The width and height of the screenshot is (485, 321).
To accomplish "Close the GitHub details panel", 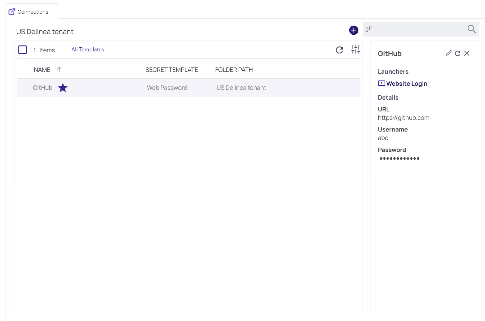I will pos(467,53).
